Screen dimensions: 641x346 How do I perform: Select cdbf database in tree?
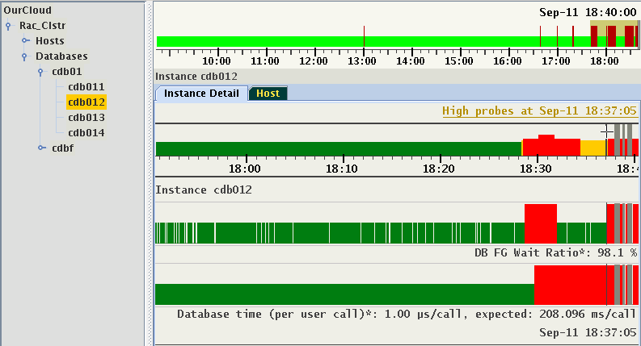point(62,148)
